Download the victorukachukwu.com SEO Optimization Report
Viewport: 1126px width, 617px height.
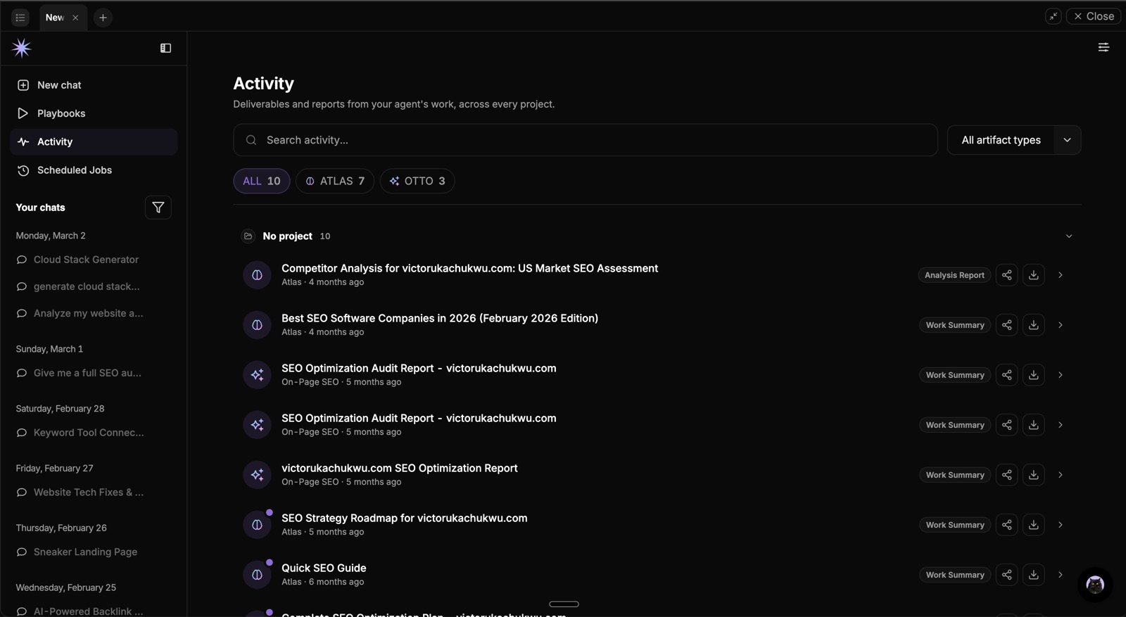coord(1034,475)
